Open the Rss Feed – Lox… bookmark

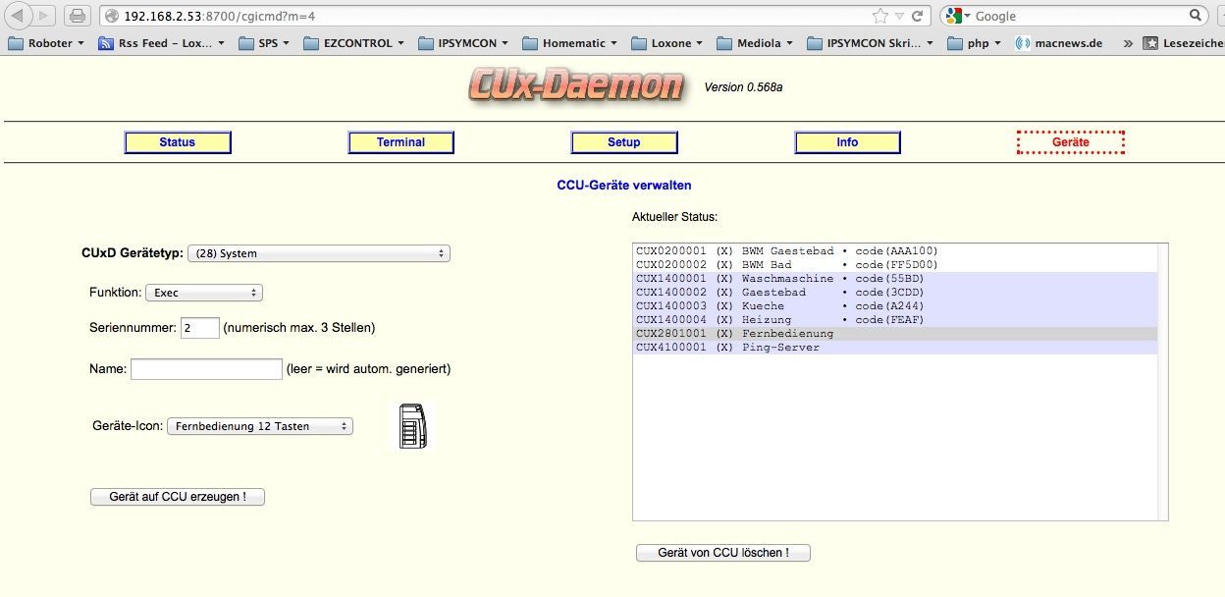(161, 43)
